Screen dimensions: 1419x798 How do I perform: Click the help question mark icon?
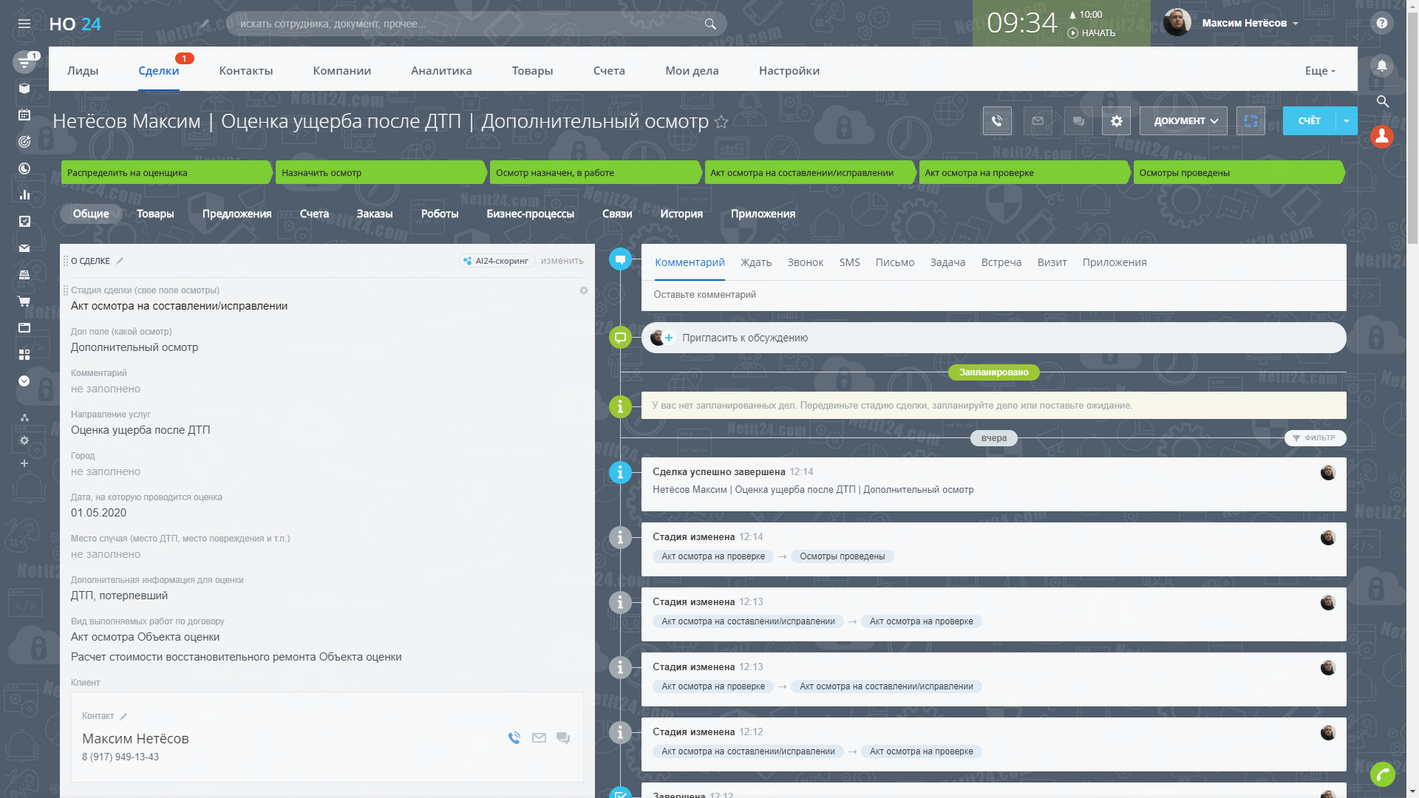click(x=1381, y=23)
